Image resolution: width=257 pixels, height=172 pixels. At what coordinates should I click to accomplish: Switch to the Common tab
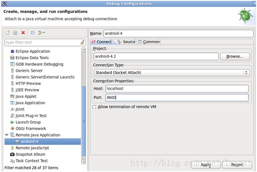[149, 42]
